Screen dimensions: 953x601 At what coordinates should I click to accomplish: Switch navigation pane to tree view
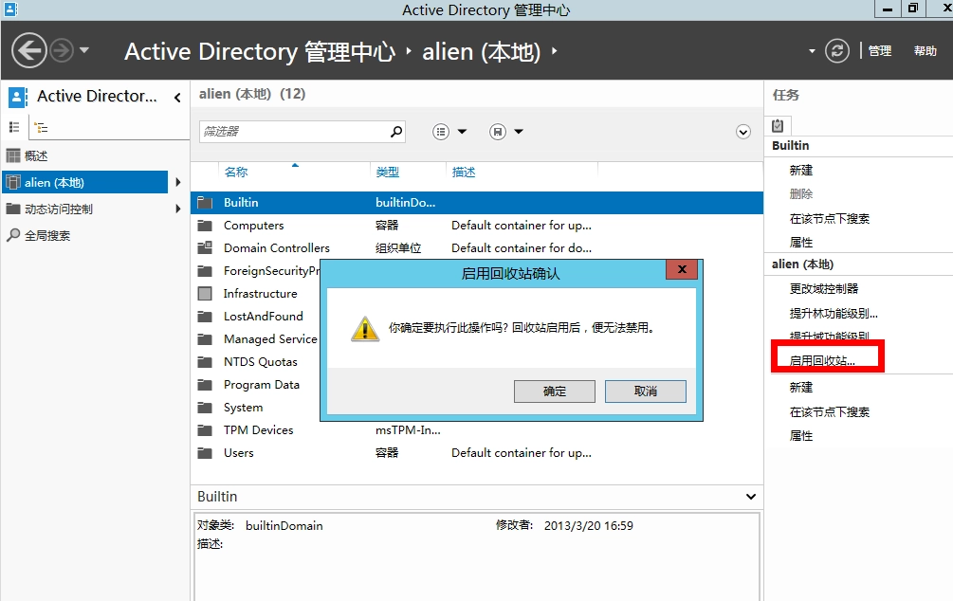click(41, 127)
